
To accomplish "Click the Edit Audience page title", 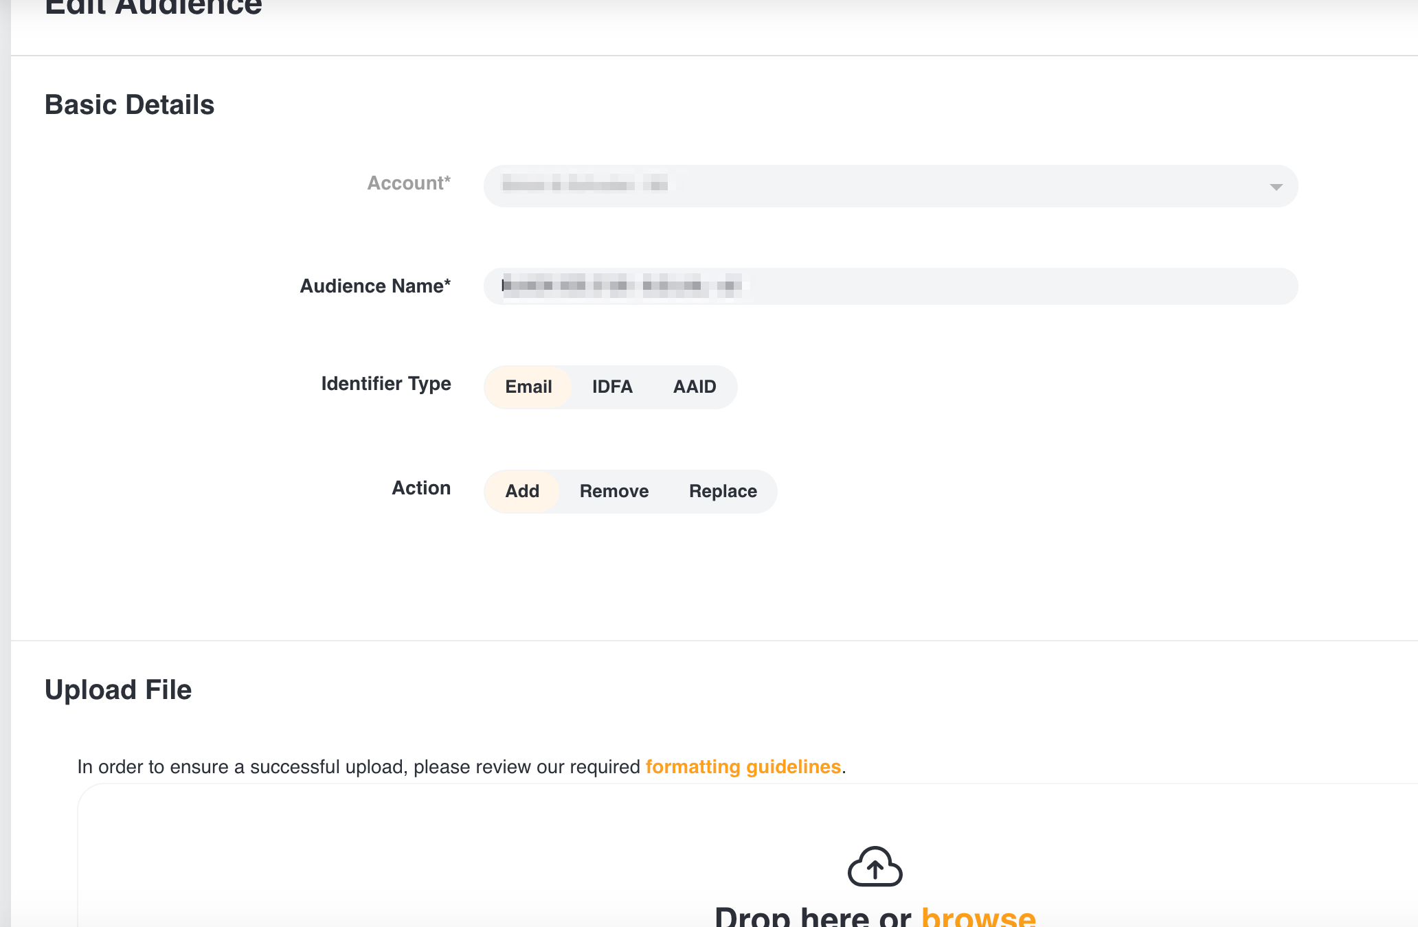I will [153, 7].
